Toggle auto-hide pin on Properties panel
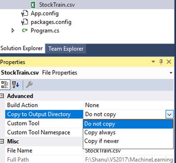The height and width of the screenshot is (163, 176). point(161,62)
